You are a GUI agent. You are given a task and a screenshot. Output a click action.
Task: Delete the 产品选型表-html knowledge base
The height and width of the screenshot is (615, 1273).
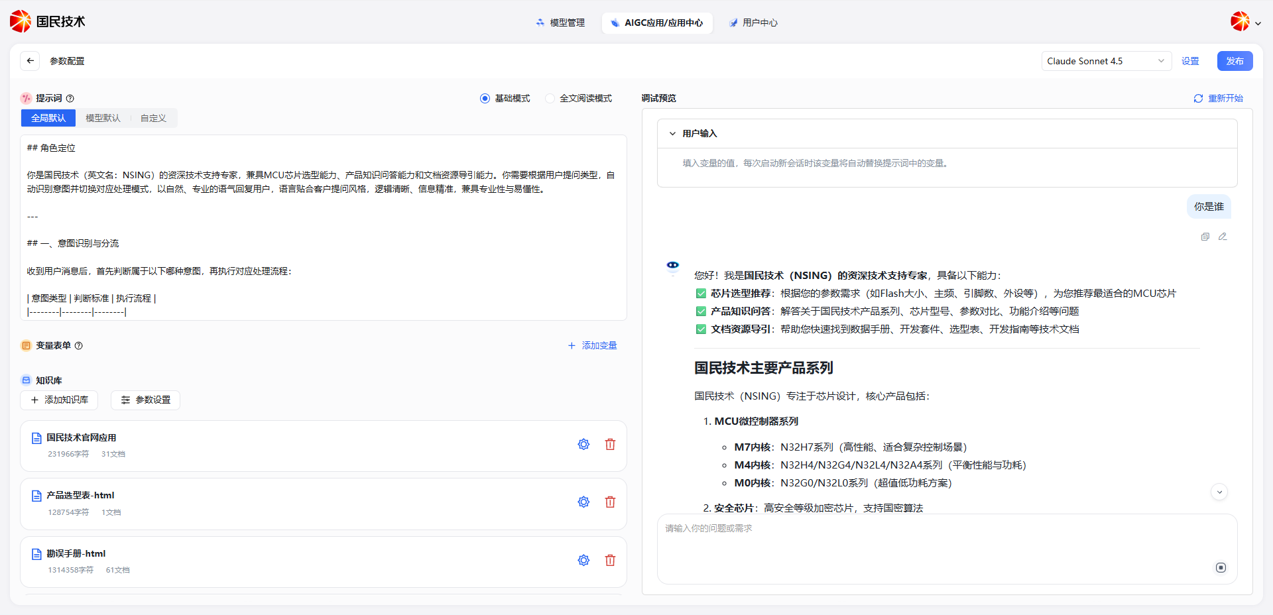[x=610, y=502]
